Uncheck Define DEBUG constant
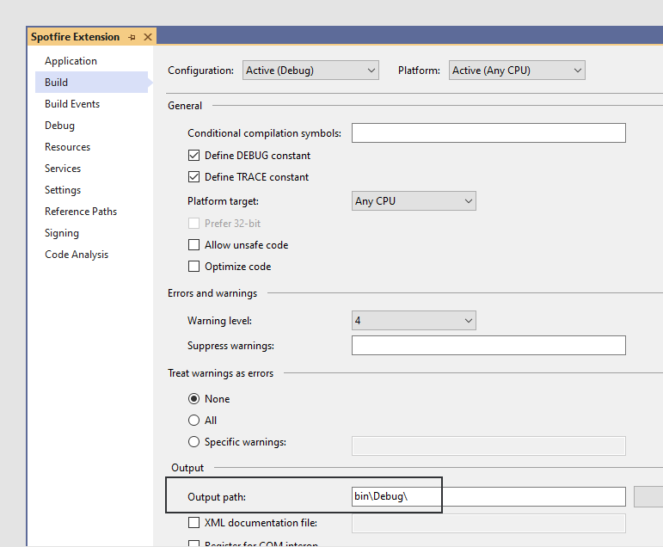This screenshot has height=547, width=663. (194, 156)
